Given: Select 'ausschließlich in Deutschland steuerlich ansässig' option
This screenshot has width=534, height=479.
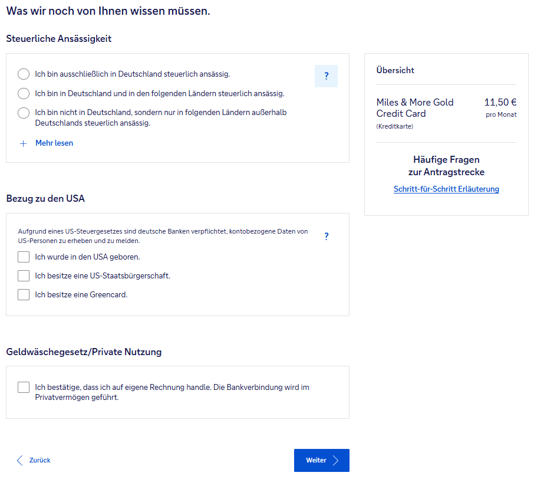Looking at the screenshot, I should coord(24,74).
